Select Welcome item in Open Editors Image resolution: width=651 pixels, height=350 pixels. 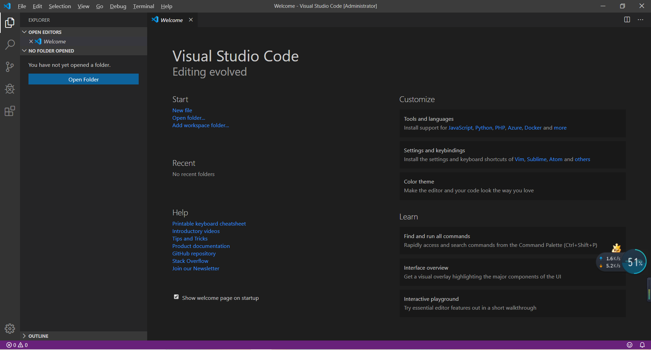pyautogui.click(x=83, y=41)
